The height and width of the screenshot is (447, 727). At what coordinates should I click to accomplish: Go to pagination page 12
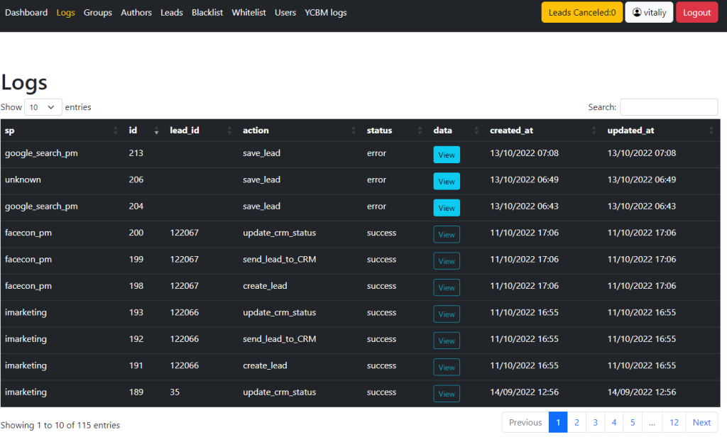[x=674, y=422]
